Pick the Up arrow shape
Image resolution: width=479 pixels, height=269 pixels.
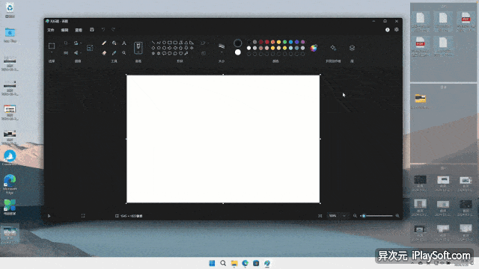[181, 48]
